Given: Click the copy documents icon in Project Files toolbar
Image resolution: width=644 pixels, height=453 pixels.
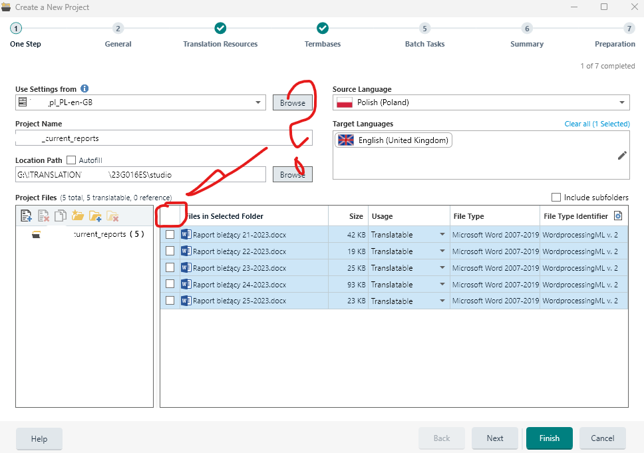Looking at the screenshot, I should pyautogui.click(x=61, y=216).
